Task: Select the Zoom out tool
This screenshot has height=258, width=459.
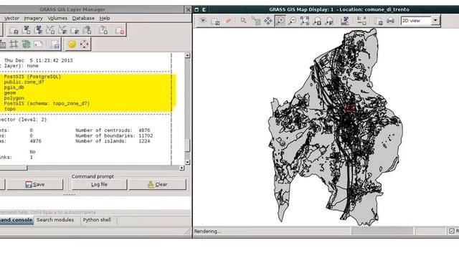Action: 292,21
